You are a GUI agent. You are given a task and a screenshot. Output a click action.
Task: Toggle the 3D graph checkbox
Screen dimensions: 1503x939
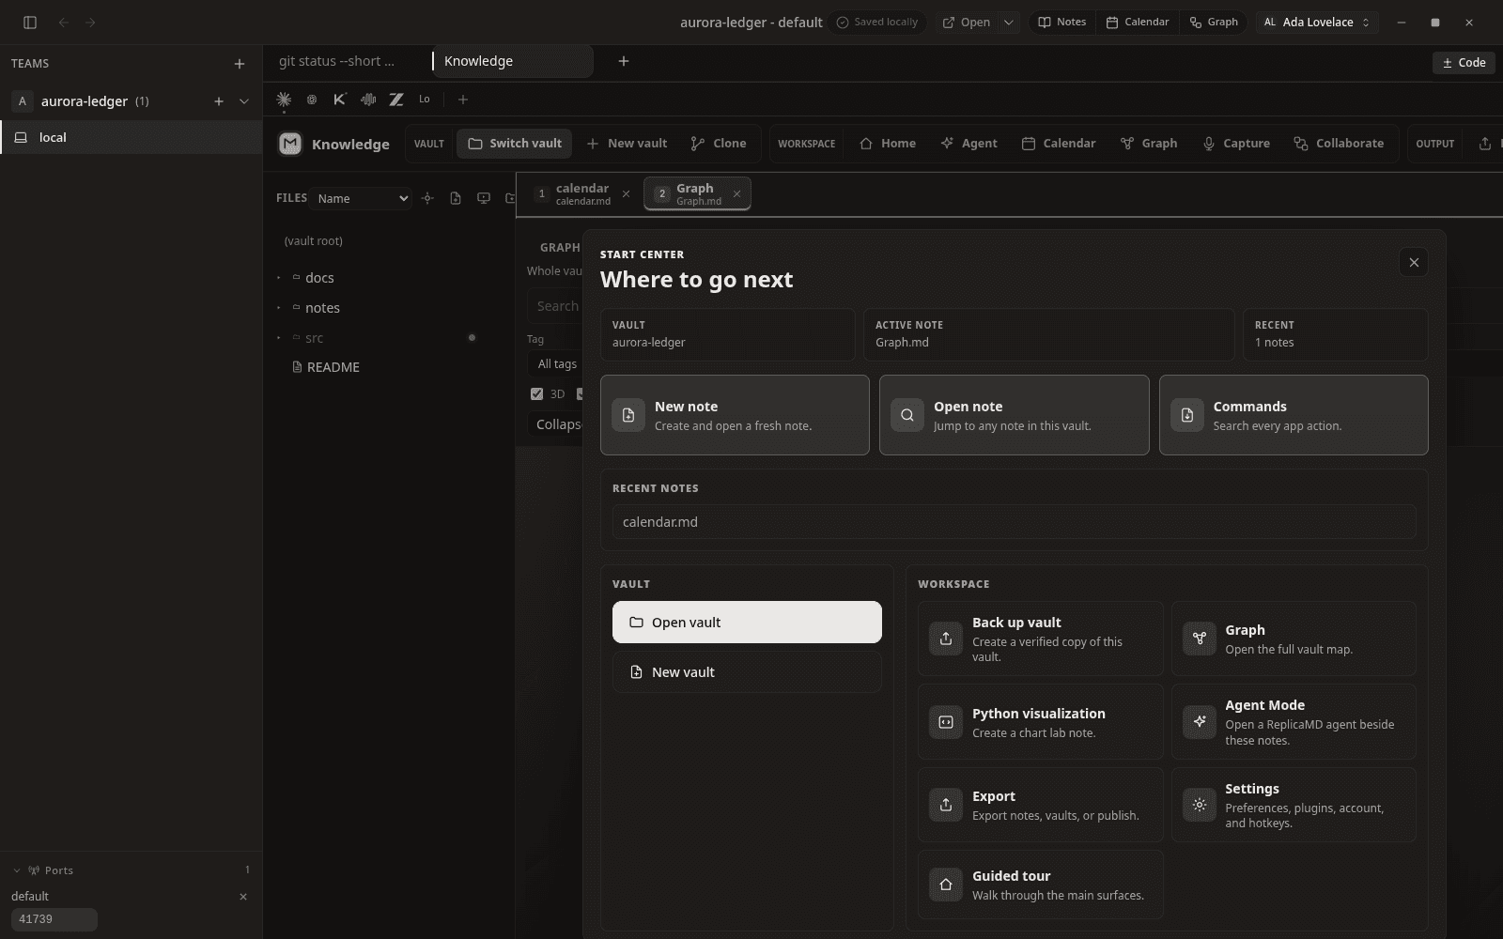click(536, 394)
